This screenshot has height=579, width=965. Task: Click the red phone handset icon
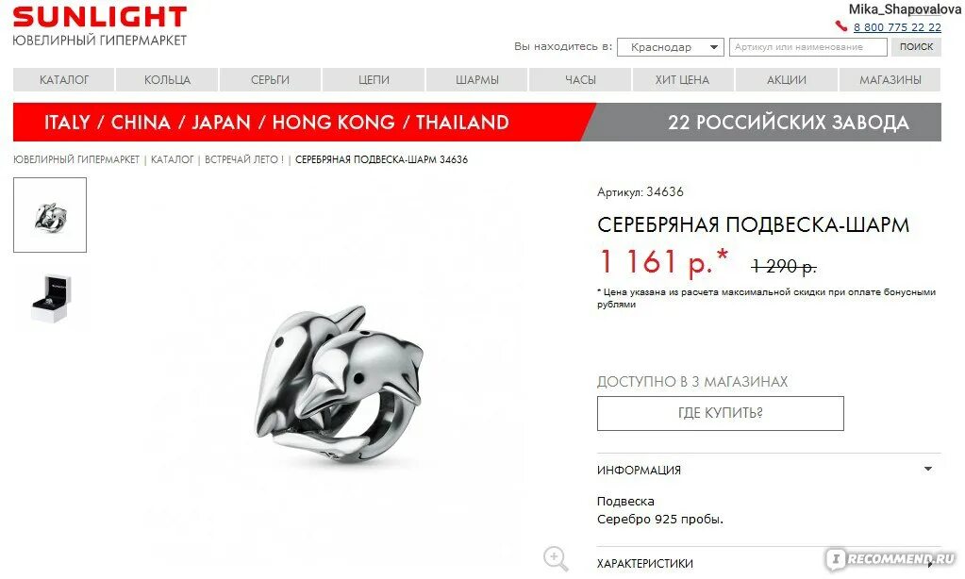(x=840, y=26)
